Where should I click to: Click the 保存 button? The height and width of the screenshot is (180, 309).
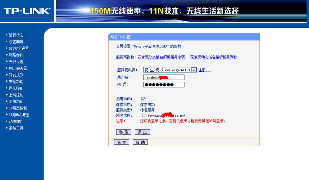pos(121,142)
